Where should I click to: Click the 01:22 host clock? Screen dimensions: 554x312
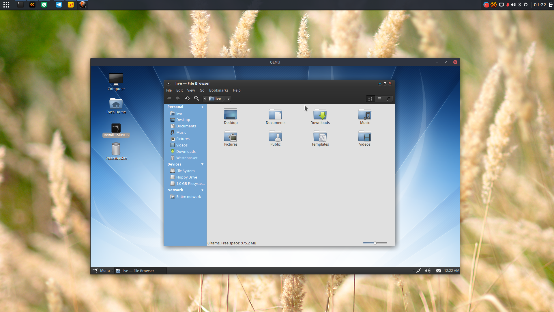point(540,5)
